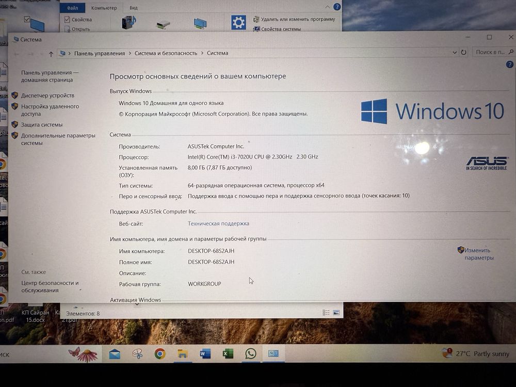Click the ASUSTek Computer Inc. manufacturer value

(216, 147)
